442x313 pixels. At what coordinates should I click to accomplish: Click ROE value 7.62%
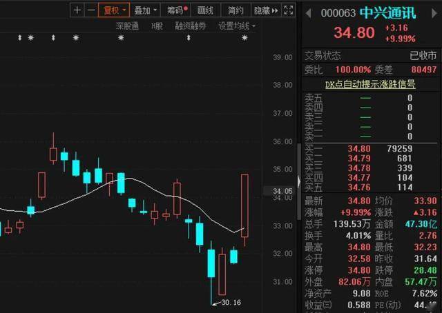tap(425, 294)
